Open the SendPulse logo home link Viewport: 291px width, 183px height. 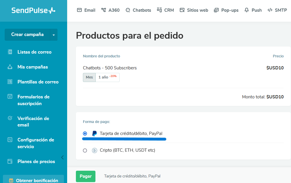[33, 11]
